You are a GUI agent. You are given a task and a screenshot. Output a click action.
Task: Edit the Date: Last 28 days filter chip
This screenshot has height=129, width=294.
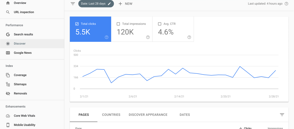coord(96,4)
